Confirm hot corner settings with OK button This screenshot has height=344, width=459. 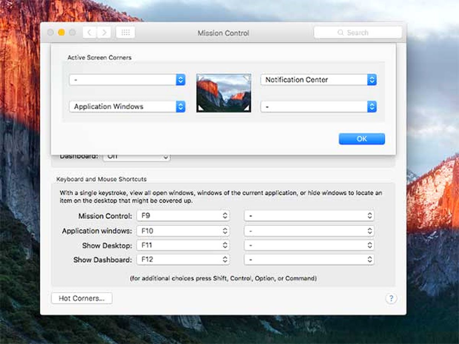(x=361, y=139)
